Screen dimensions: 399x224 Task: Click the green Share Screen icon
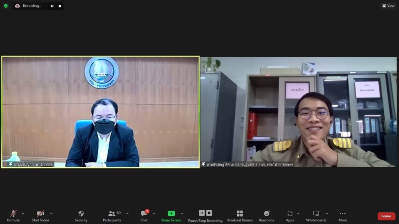[x=171, y=213]
